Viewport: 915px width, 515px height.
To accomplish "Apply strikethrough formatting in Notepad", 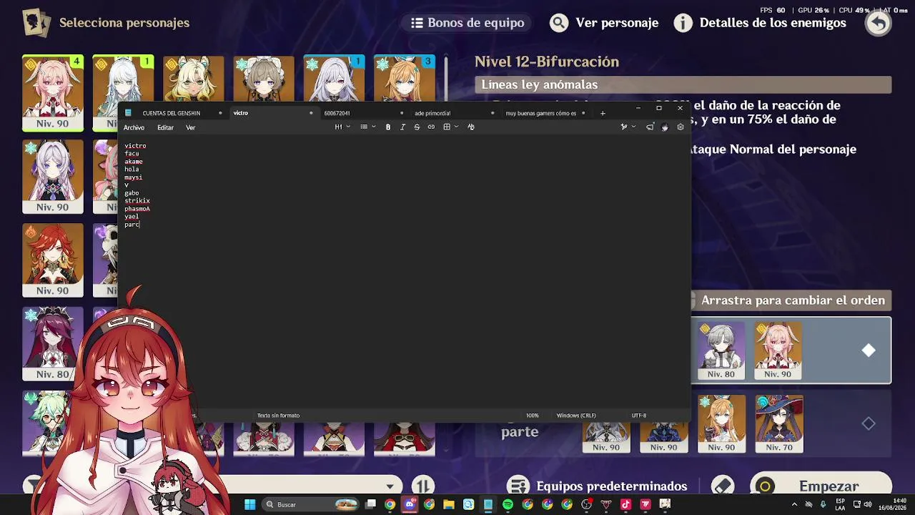I will tap(417, 127).
